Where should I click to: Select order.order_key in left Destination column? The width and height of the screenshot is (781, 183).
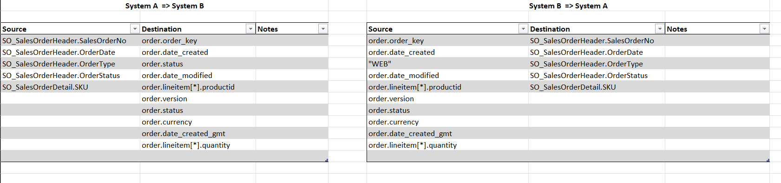point(198,40)
